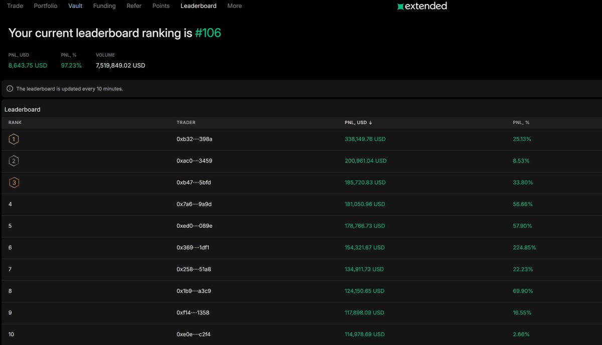The height and width of the screenshot is (345, 602).
Task: Click rank number 6
Action: (x=10, y=247)
